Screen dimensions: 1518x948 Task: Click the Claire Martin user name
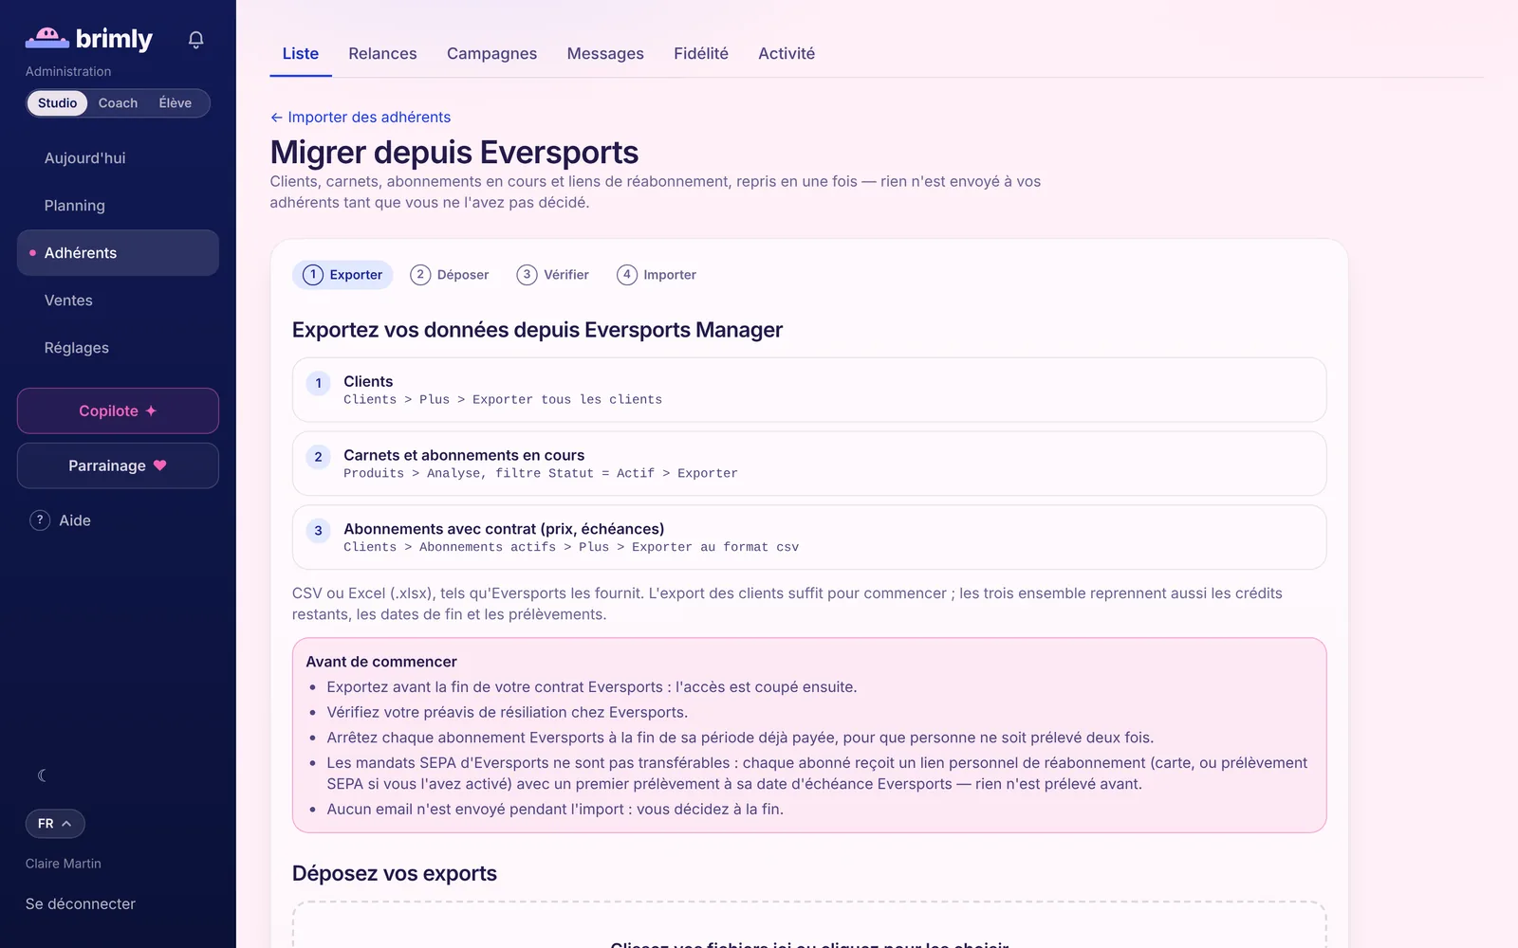[x=64, y=864]
